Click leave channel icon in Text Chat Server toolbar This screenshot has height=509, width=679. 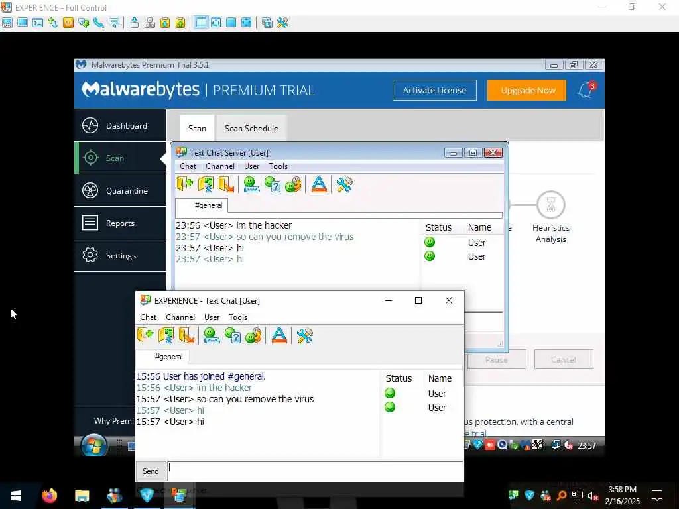coord(227,184)
